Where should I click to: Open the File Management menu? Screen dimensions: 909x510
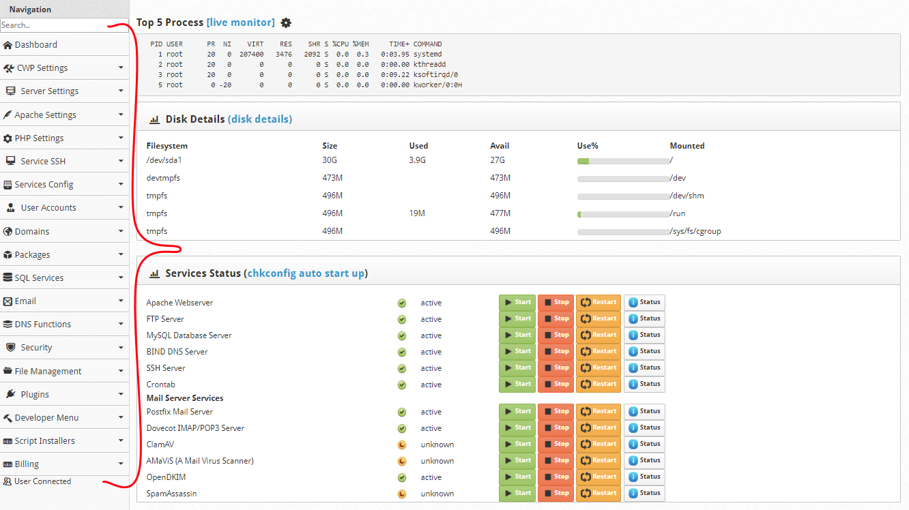(x=64, y=371)
